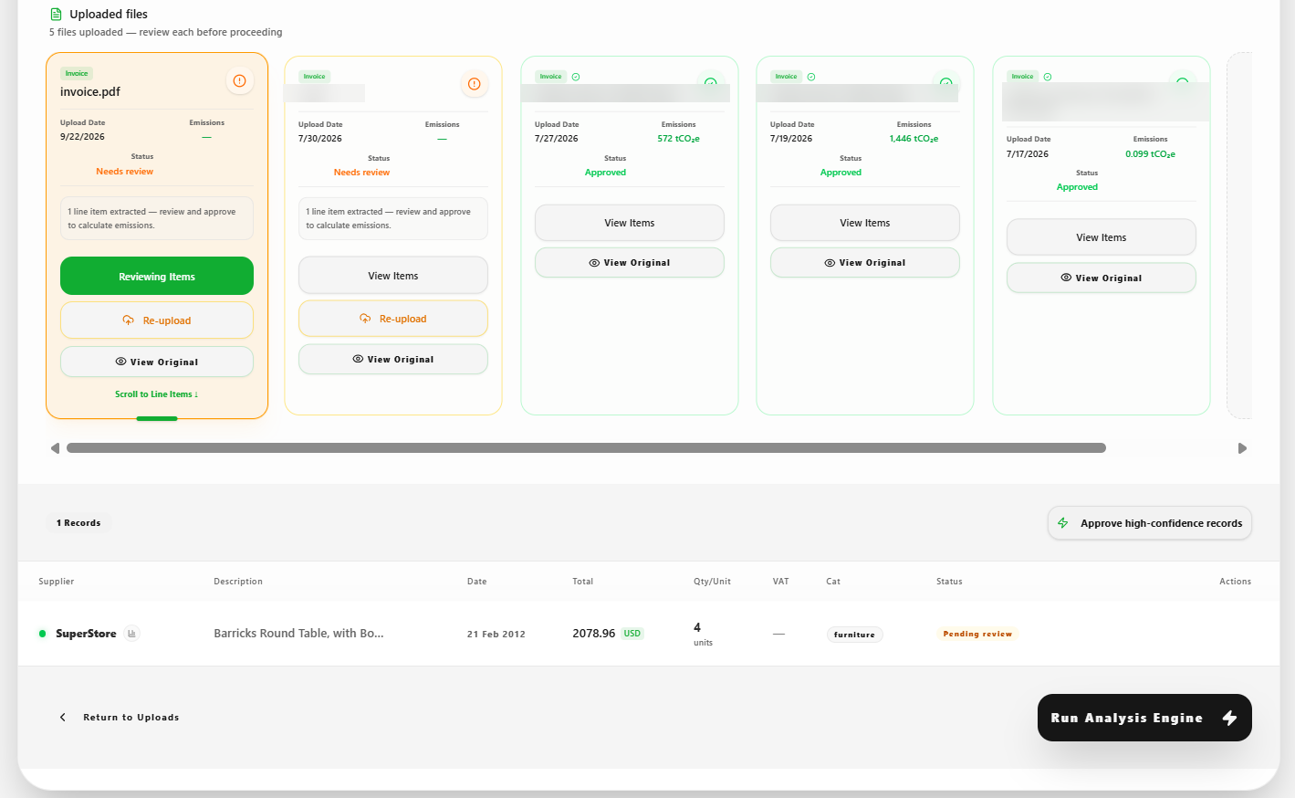Click Invoice badge on invoice.pdf card
Viewport: 1295px width, 798px height.
point(77,73)
